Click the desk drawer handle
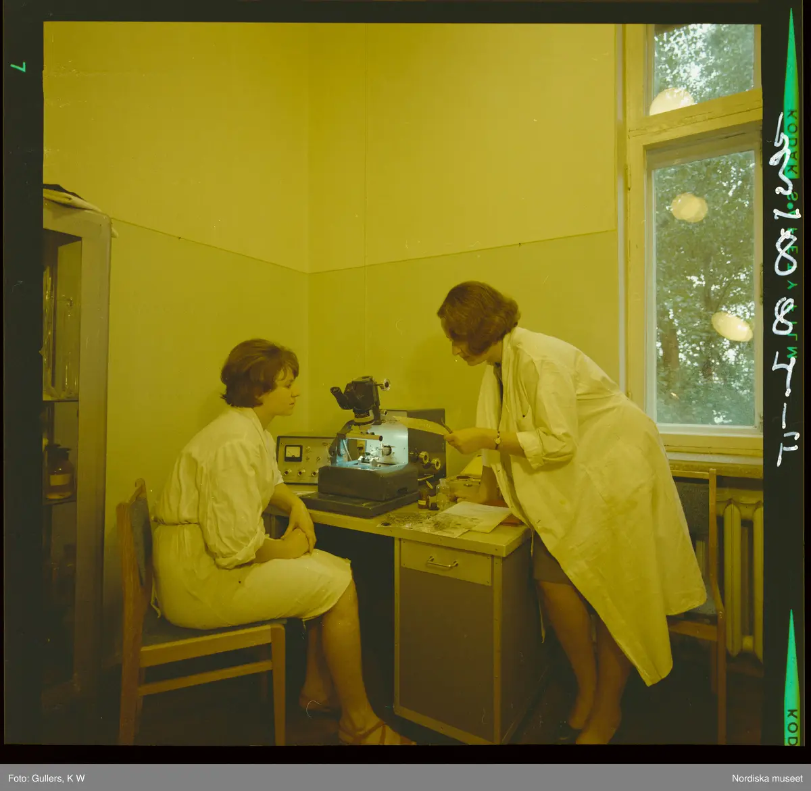 click(x=442, y=563)
